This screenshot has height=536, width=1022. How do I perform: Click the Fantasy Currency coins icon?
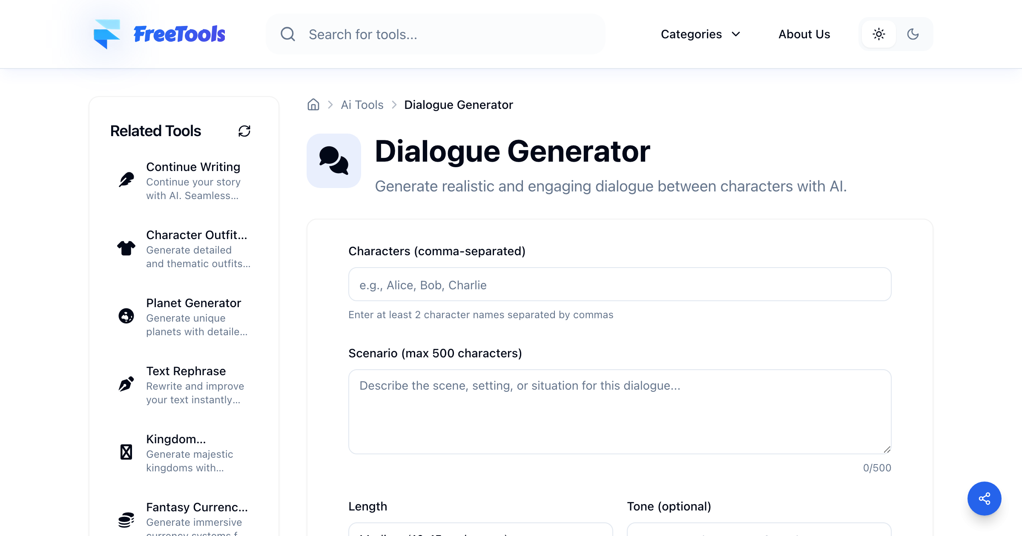[126, 520]
